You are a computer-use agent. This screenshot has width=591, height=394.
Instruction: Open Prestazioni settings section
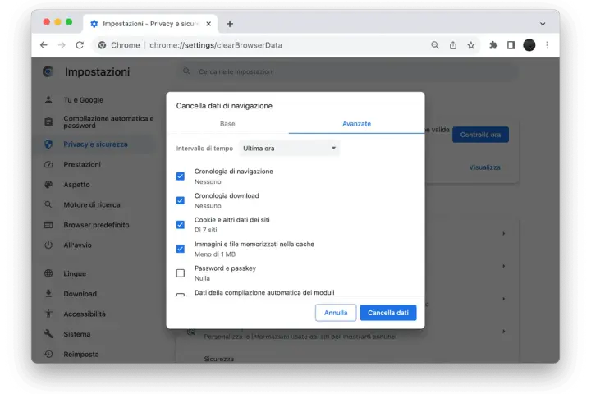click(82, 164)
